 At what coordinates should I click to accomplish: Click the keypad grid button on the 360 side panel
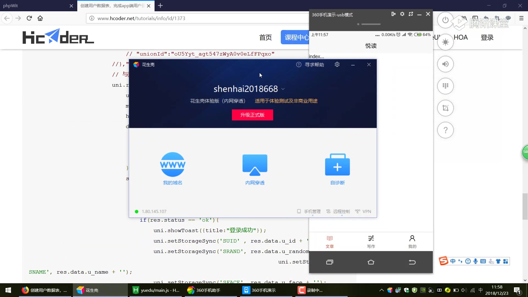pos(445,86)
